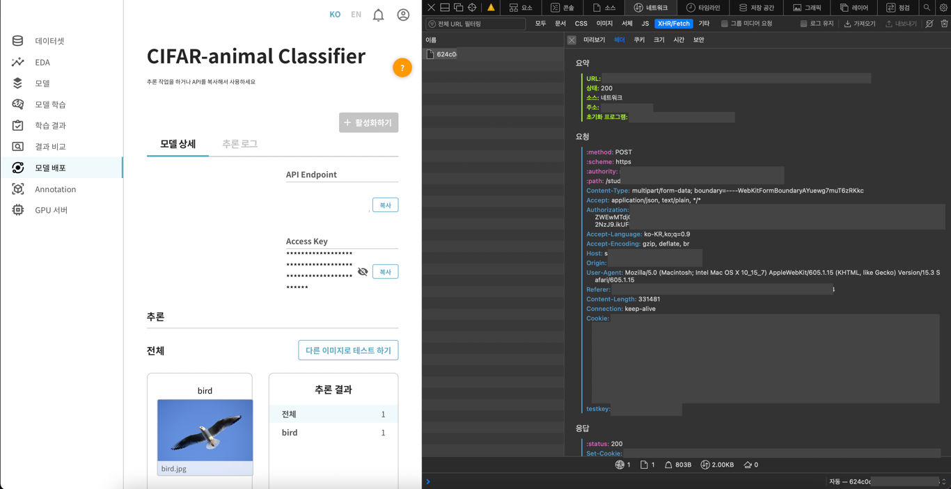The height and width of the screenshot is (489, 951).
Task: Open the user profile account icon
Action: [x=403, y=14]
